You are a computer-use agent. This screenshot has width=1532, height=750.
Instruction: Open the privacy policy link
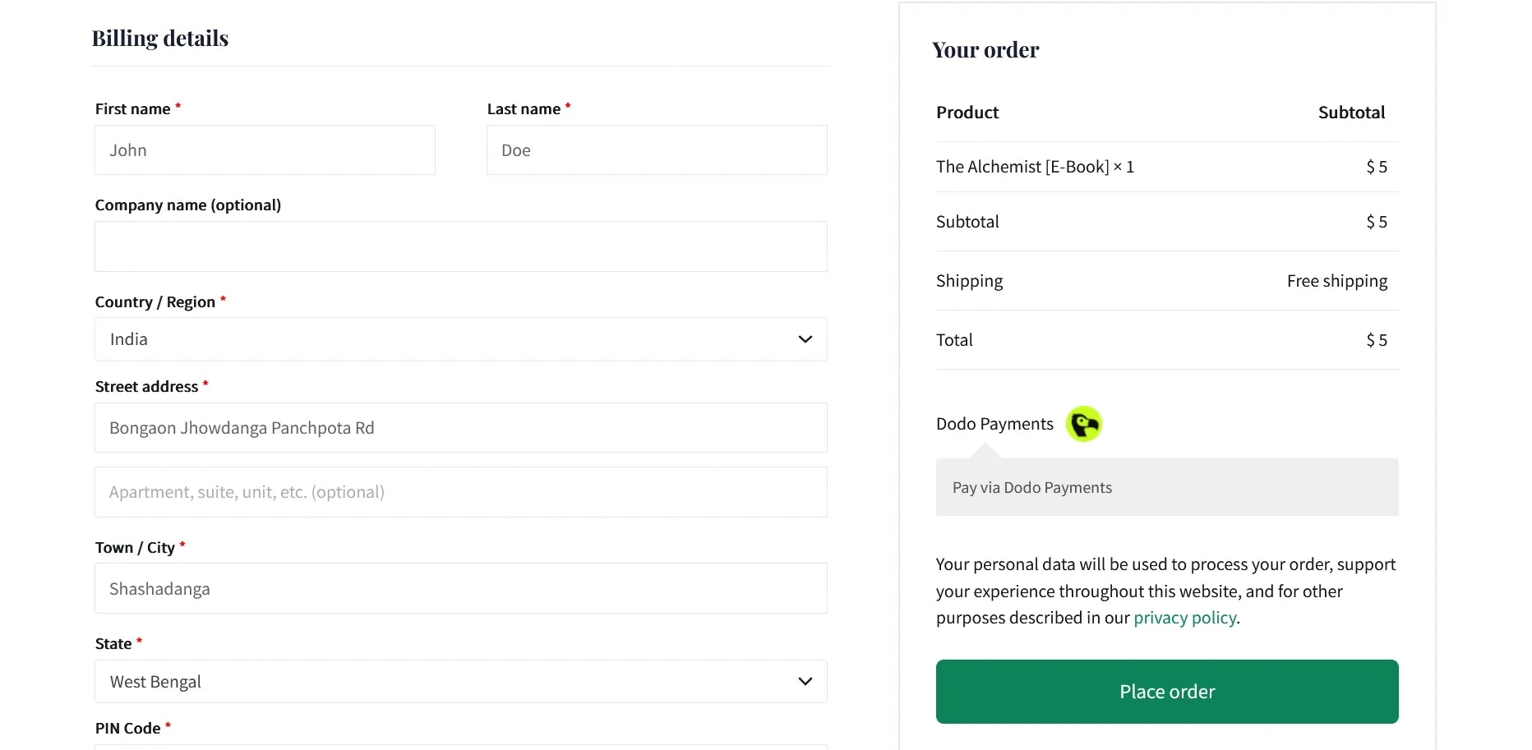(x=1184, y=617)
